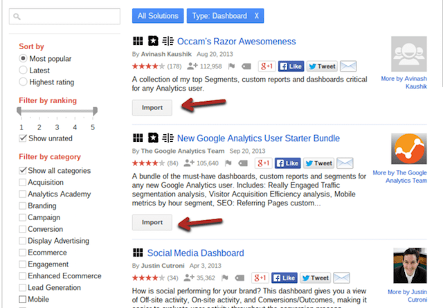Toggle Show unrated checkbox
The width and height of the screenshot is (443, 308).
point(23,138)
